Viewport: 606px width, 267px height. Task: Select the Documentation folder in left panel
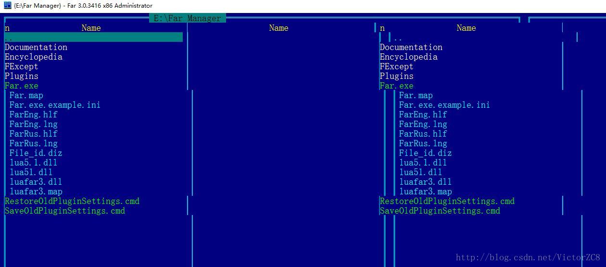[36, 47]
